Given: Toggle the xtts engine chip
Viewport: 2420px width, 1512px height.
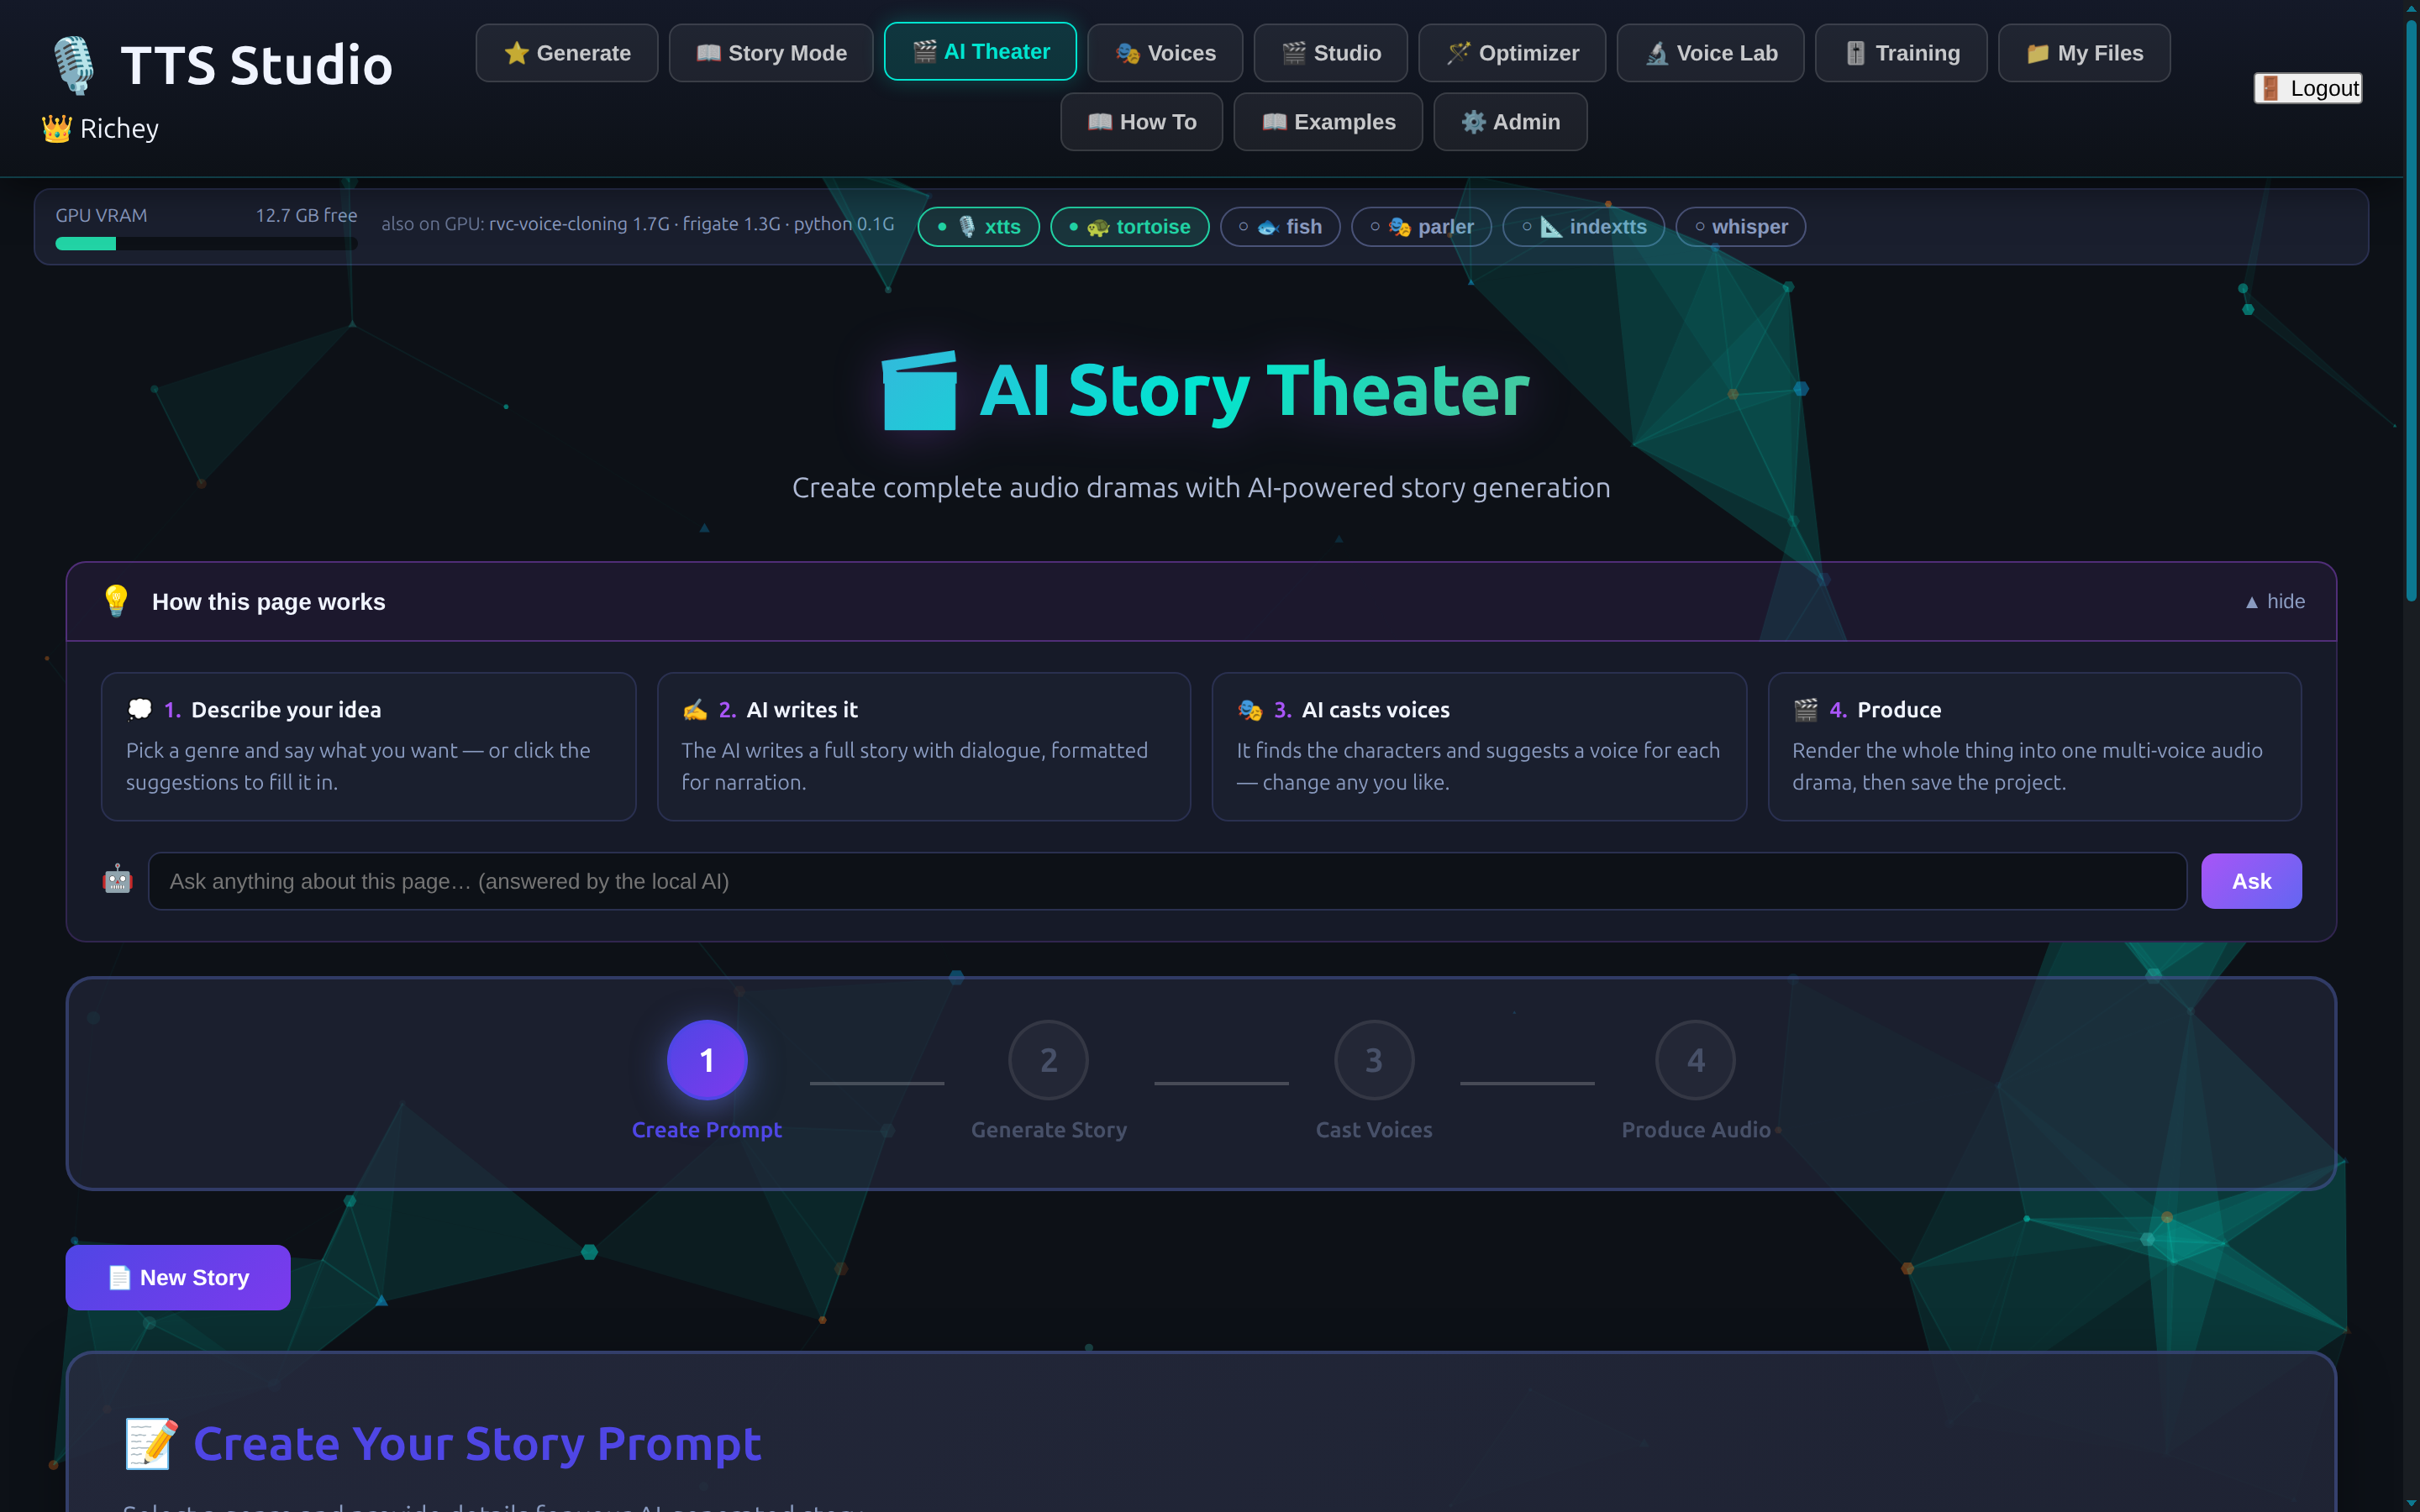Looking at the screenshot, I should 978,227.
